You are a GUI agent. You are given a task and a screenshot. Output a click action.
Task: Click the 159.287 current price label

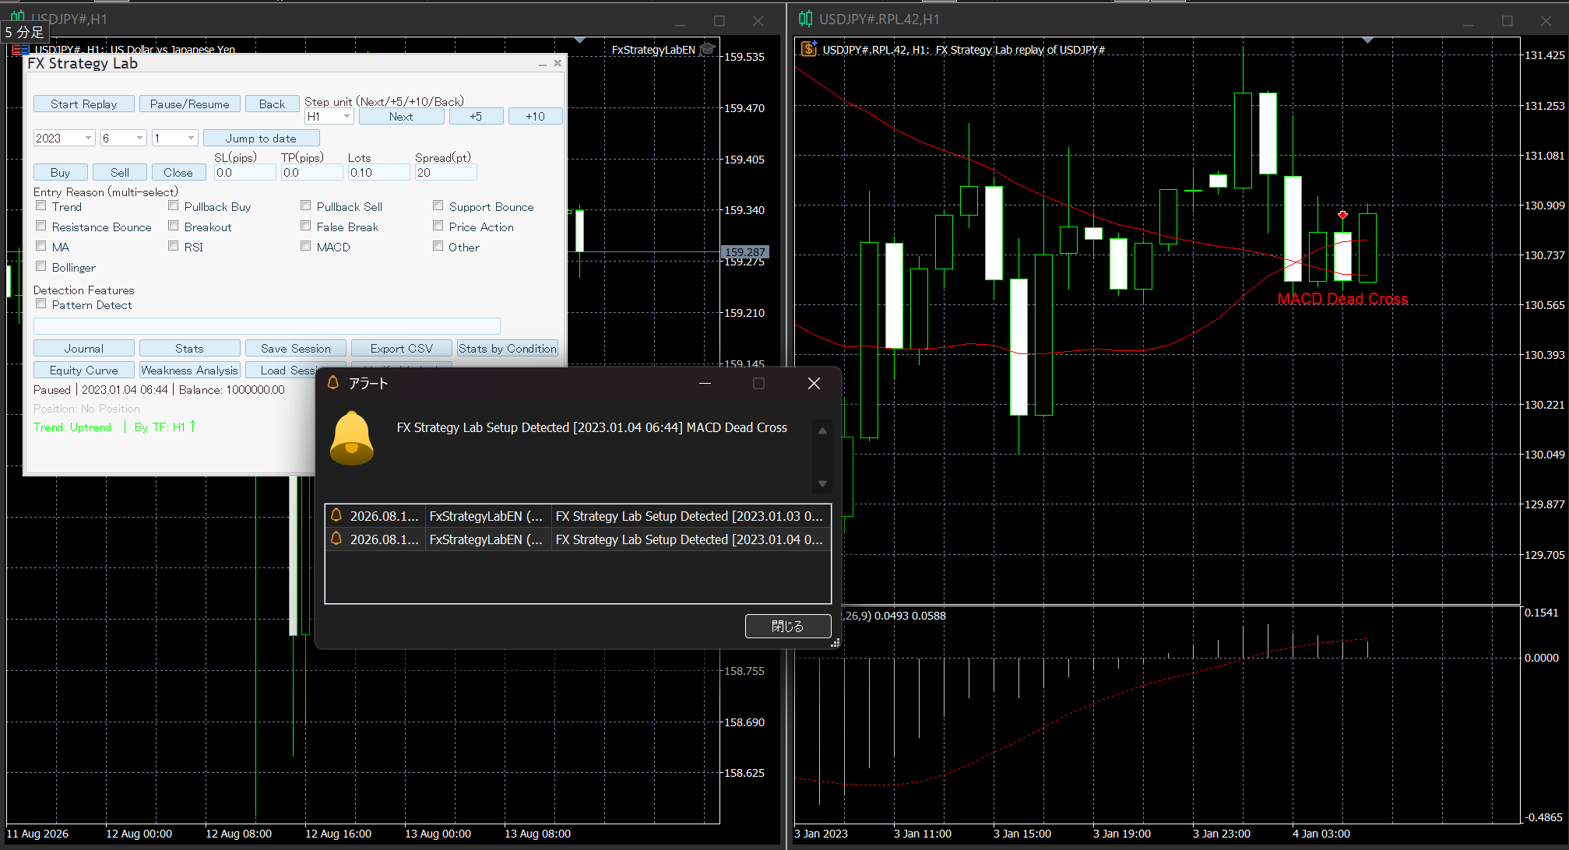click(745, 252)
